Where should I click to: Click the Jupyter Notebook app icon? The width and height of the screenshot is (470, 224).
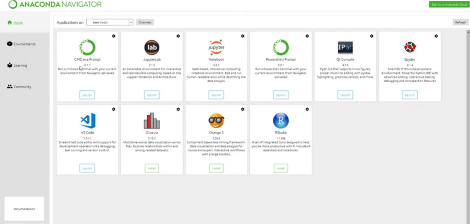tap(216, 47)
